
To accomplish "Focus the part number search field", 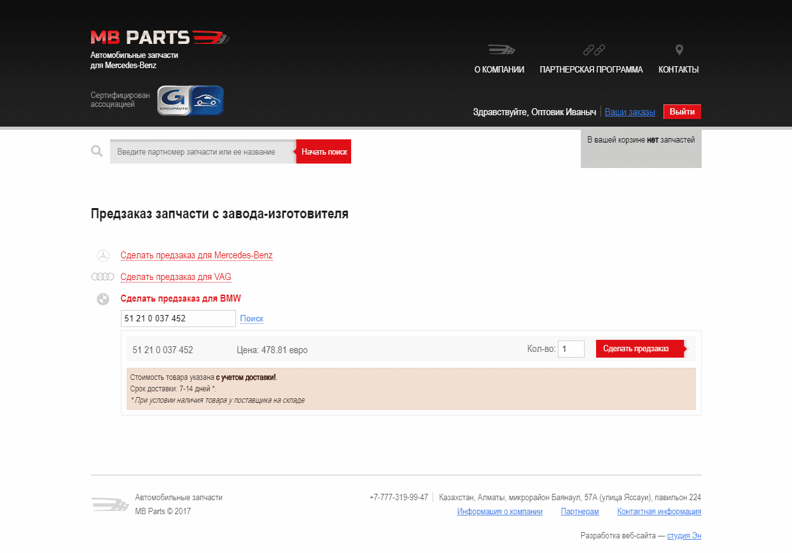I will click(x=203, y=152).
